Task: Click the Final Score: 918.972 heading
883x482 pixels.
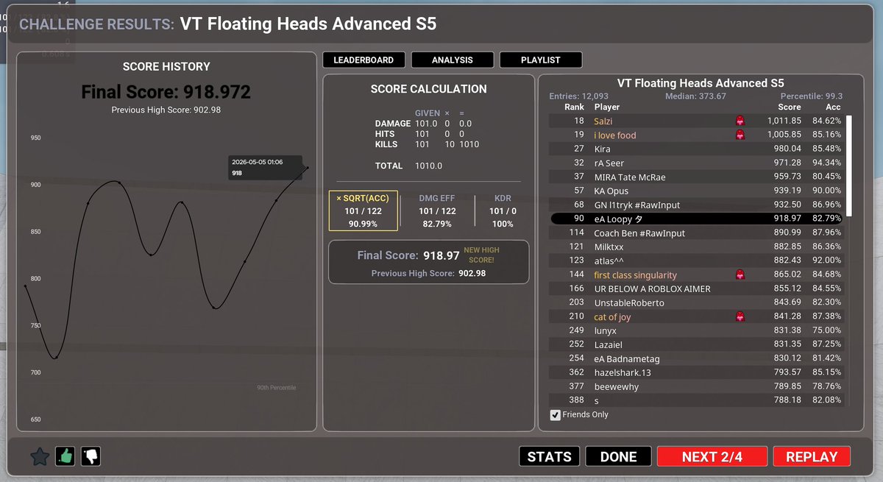Action: pos(166,92)
